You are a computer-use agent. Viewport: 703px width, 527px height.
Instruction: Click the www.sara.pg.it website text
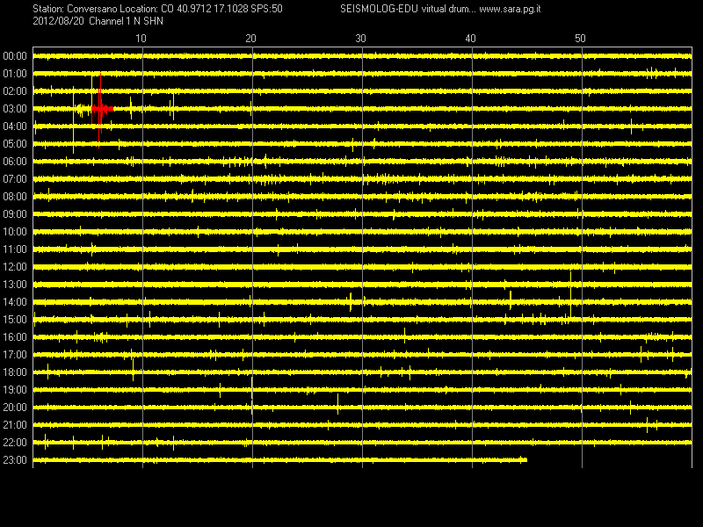510,9
